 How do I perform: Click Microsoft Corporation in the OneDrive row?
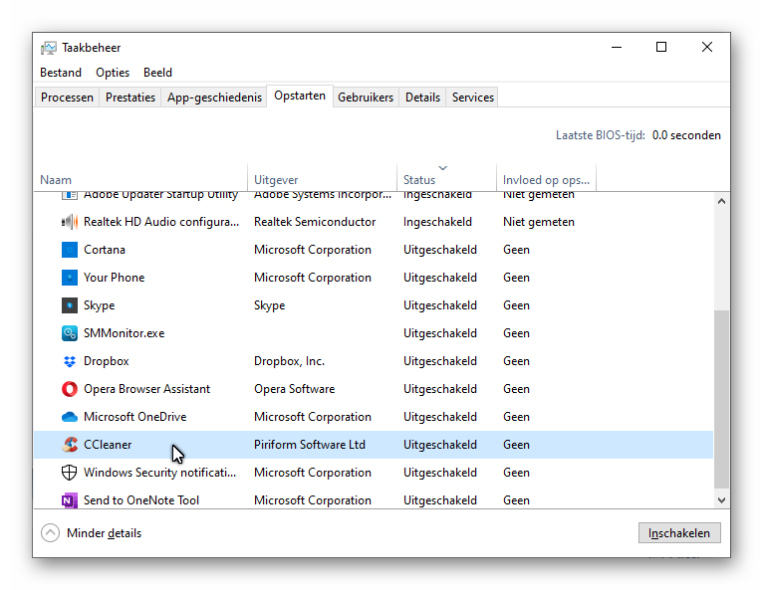click(x=313, y=417)
